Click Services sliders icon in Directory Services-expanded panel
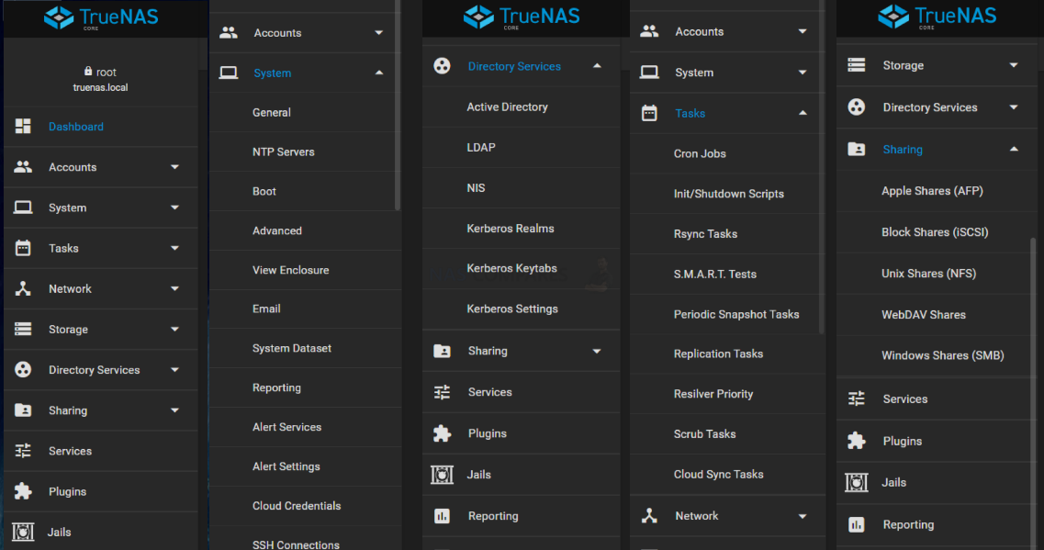This screenshot has width=1044, height=550. [x=442, y=392]
